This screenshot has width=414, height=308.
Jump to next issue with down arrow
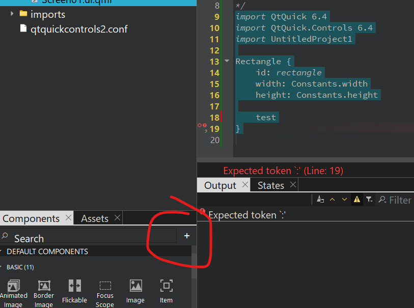(x=345, y=200)
